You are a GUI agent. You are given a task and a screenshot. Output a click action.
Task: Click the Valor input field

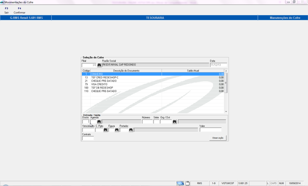210,130
